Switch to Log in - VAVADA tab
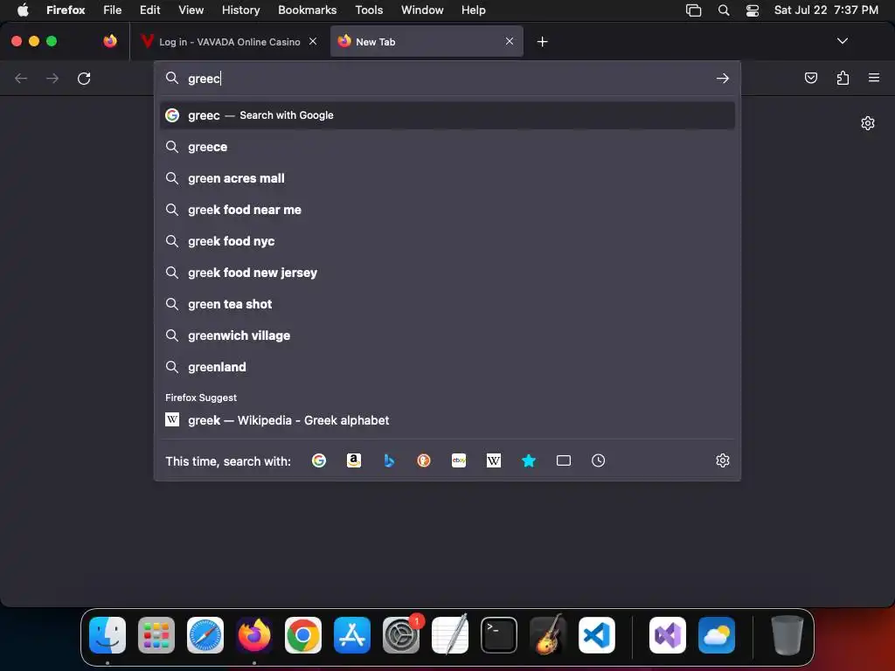The width and height of the screenshot is (895, 671). tap(228, 41)
